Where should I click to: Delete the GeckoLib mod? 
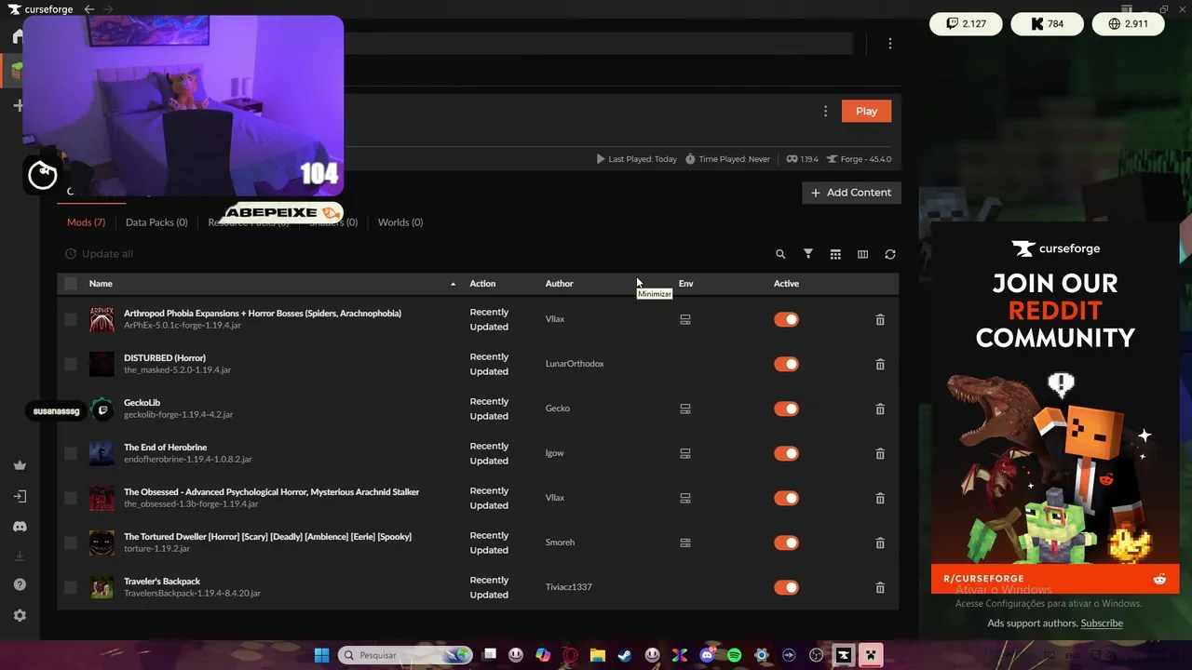click(x=880, y=409)
